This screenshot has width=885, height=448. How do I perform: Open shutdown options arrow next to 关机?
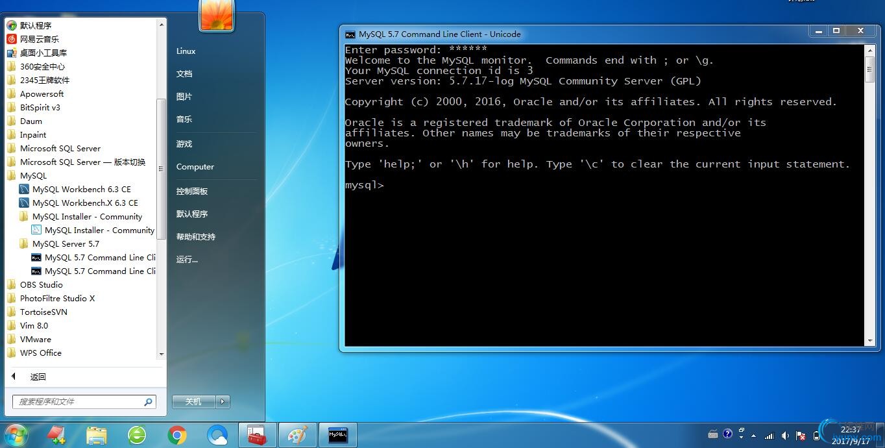pyautogui.click(x=223, y=402)
